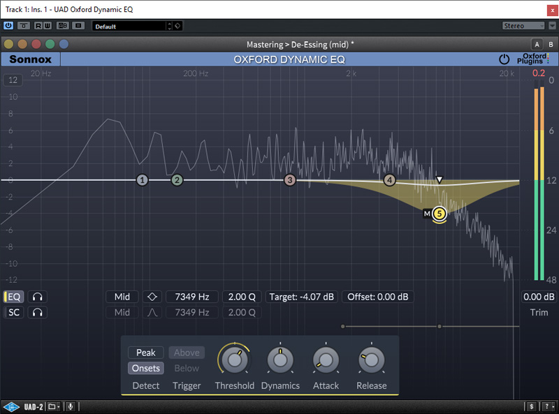The image size is (559, 414).
Task: Click the sidechain headphone listen icon
Action: (x=37, y=312)
